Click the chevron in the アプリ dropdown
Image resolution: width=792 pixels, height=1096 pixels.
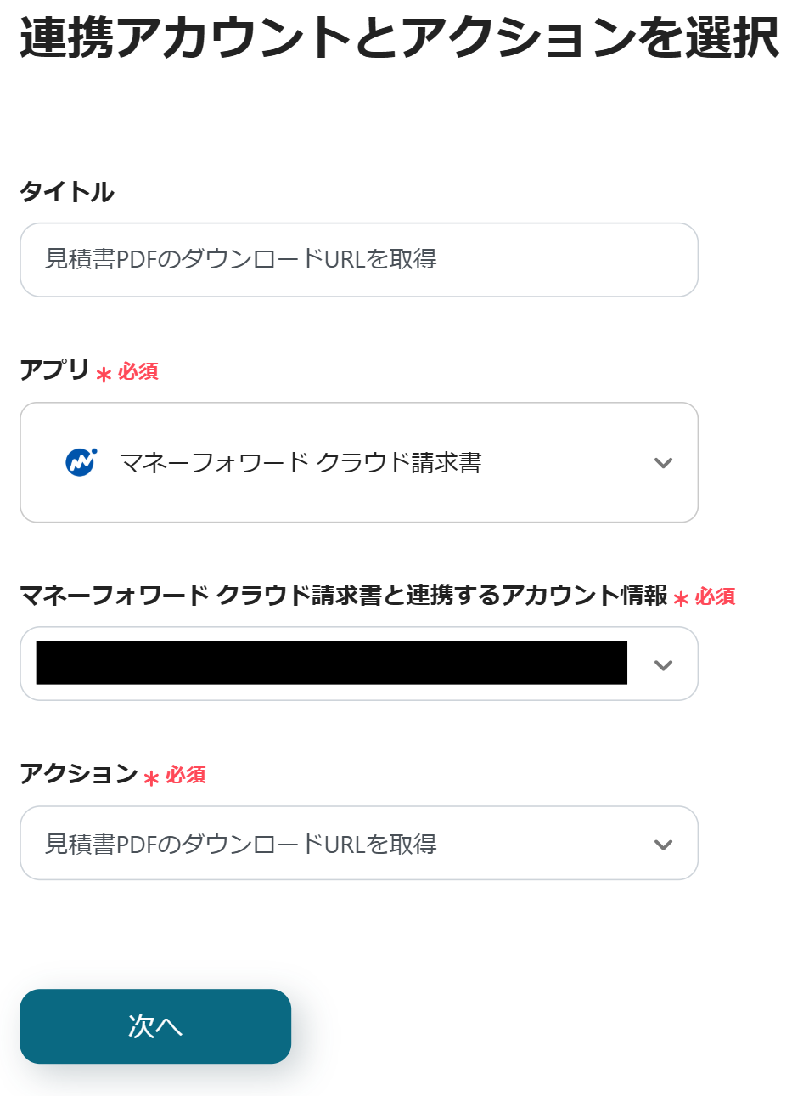coord(663,463)
